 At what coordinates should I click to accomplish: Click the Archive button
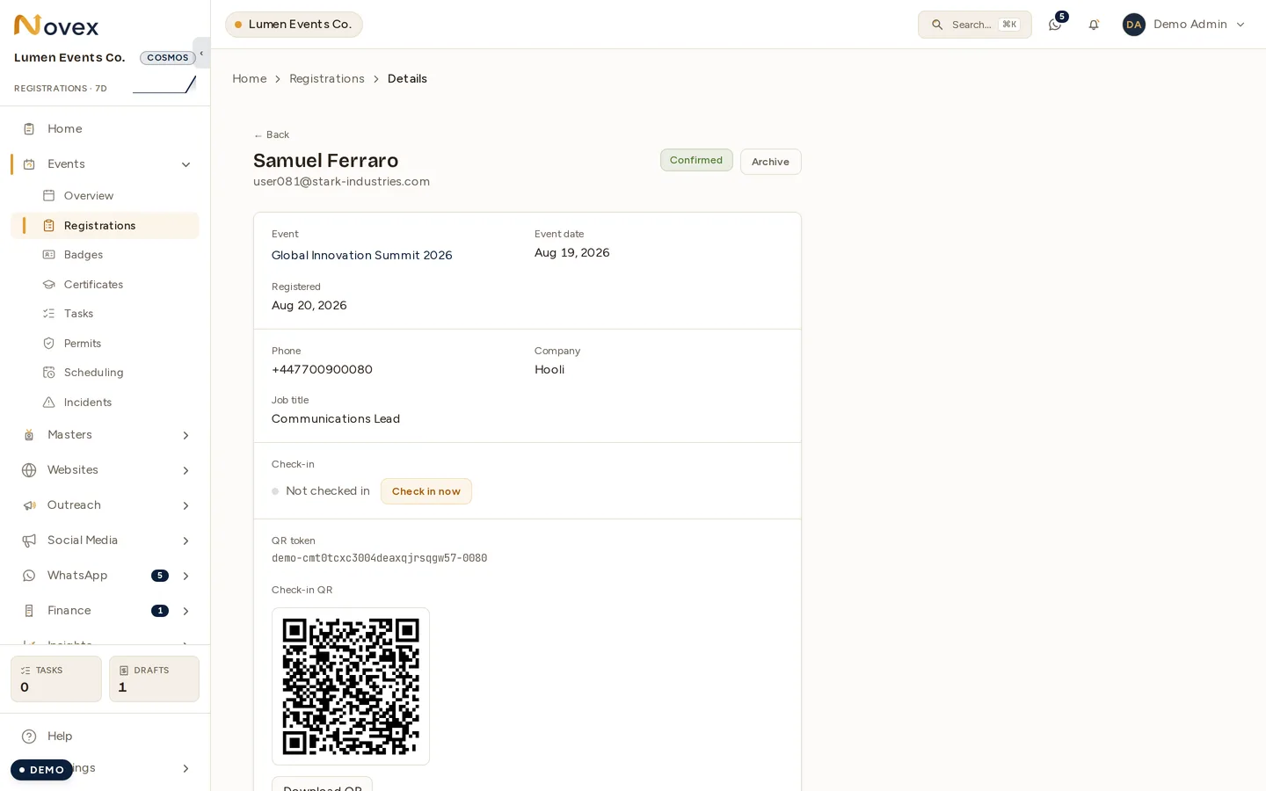(770, 162)
